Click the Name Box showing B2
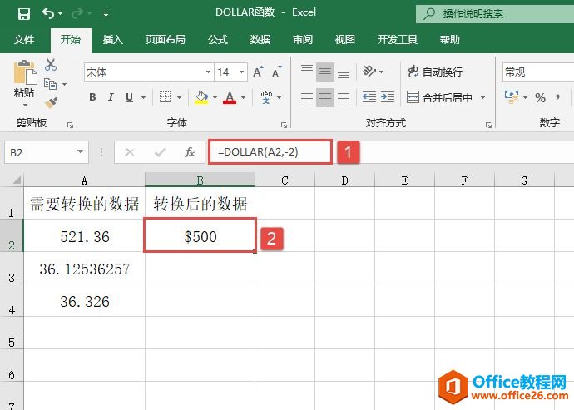The image size is (574, 410). coord(47,152)
